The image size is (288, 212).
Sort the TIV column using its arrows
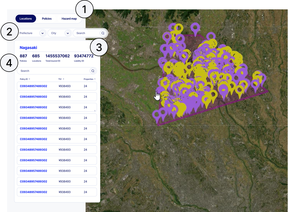[63, 79]
